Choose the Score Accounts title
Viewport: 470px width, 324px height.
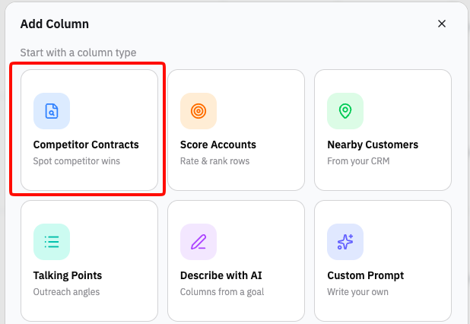click(x=218, y=145)
